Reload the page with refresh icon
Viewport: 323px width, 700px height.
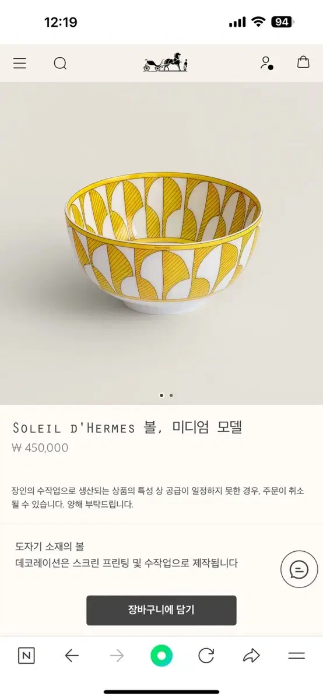click(x=206, y=656)
